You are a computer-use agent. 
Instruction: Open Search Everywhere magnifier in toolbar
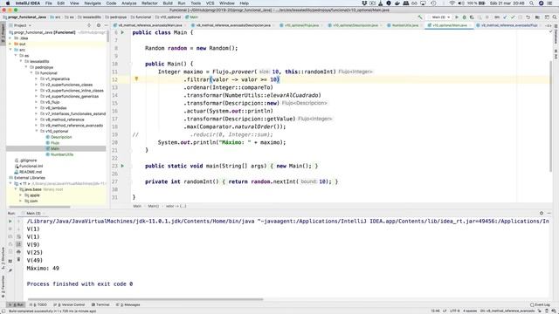[555, 17]
